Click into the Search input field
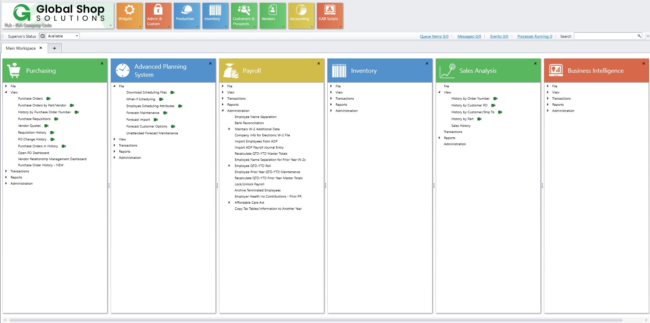Image resolution: width=650 pixels, height=323 pixels. [x=605, y=36]
